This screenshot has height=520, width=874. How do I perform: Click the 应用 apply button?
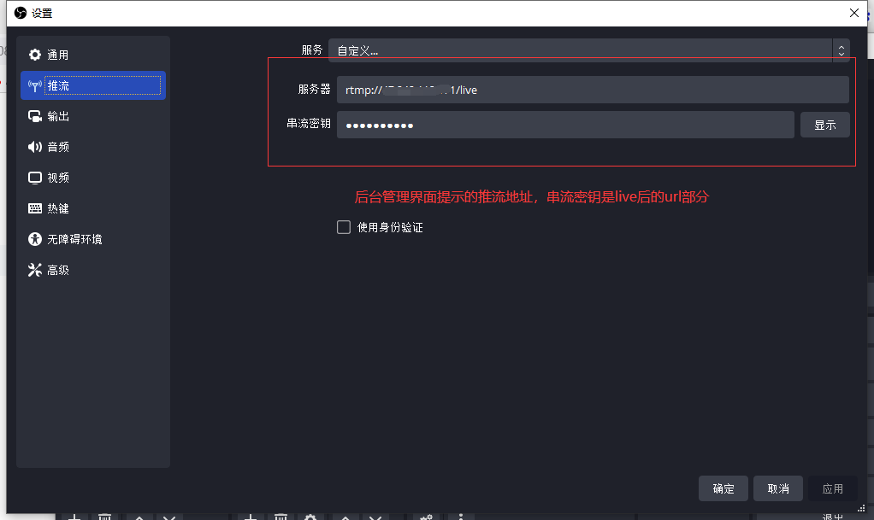(x=832, y=488)
